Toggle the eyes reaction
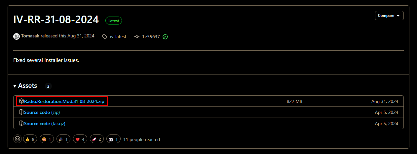This screenshot has width=417, height=154. (x=113, y=139)
